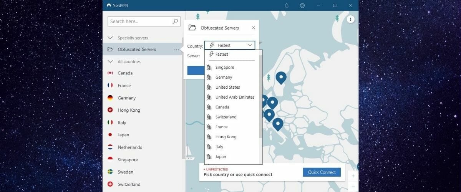Click the search magnifier icon
461x192 pixels.
175,22
